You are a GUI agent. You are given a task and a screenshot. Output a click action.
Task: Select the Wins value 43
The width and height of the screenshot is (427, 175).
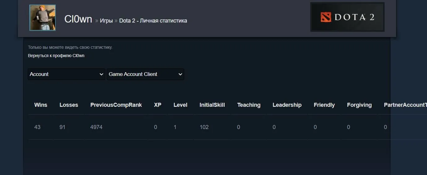click(37, 127)
